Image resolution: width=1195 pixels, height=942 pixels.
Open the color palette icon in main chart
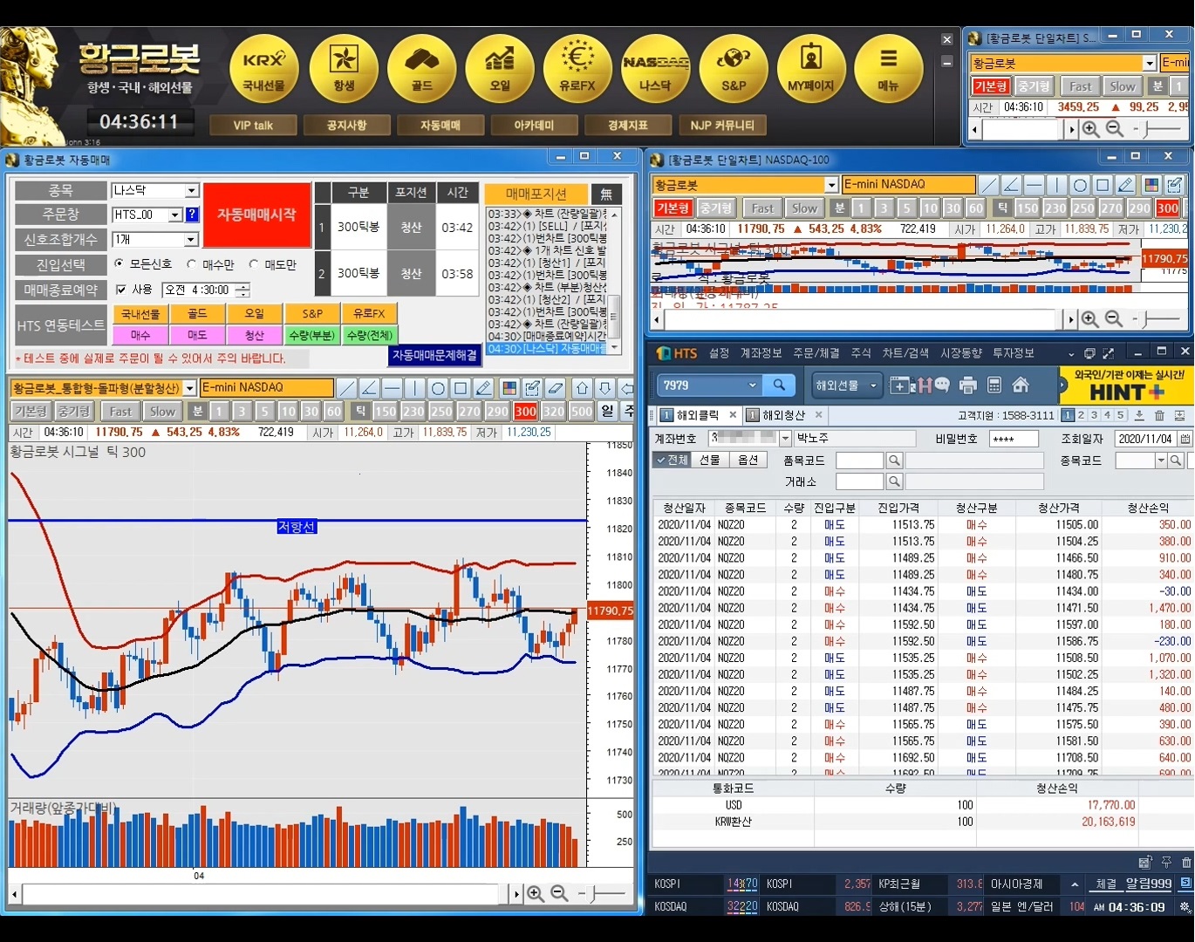click(509, 388)
